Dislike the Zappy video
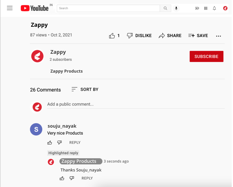Viewport: 233px width, 187px height. [139, 36]
